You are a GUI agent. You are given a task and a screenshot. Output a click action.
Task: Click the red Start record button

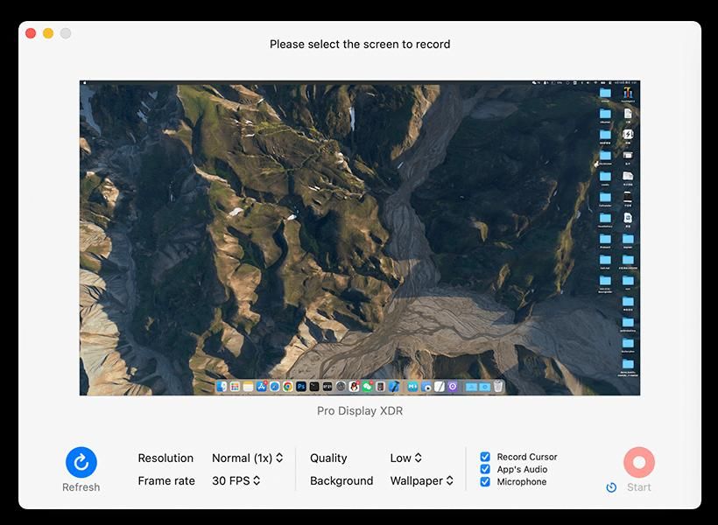click(639, 462)
